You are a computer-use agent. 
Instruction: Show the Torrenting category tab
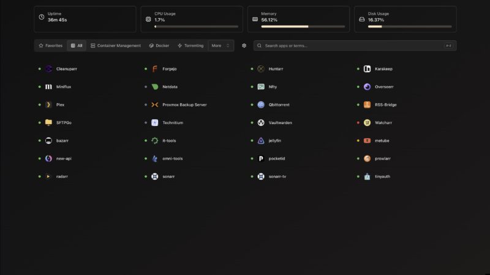[x=190, y=46]
